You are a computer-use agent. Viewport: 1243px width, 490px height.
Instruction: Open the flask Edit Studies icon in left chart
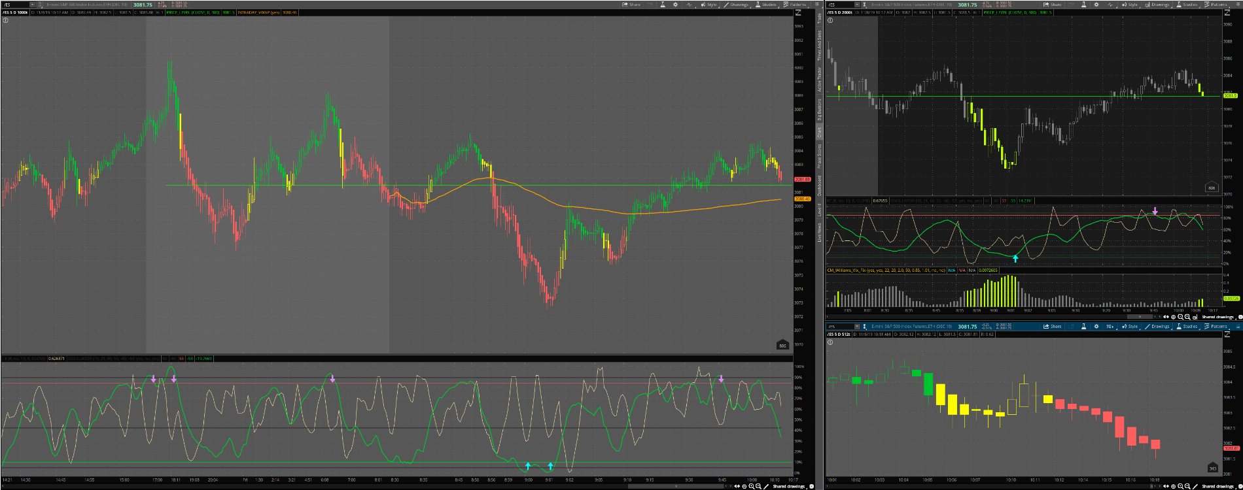[x=663, y=5]
